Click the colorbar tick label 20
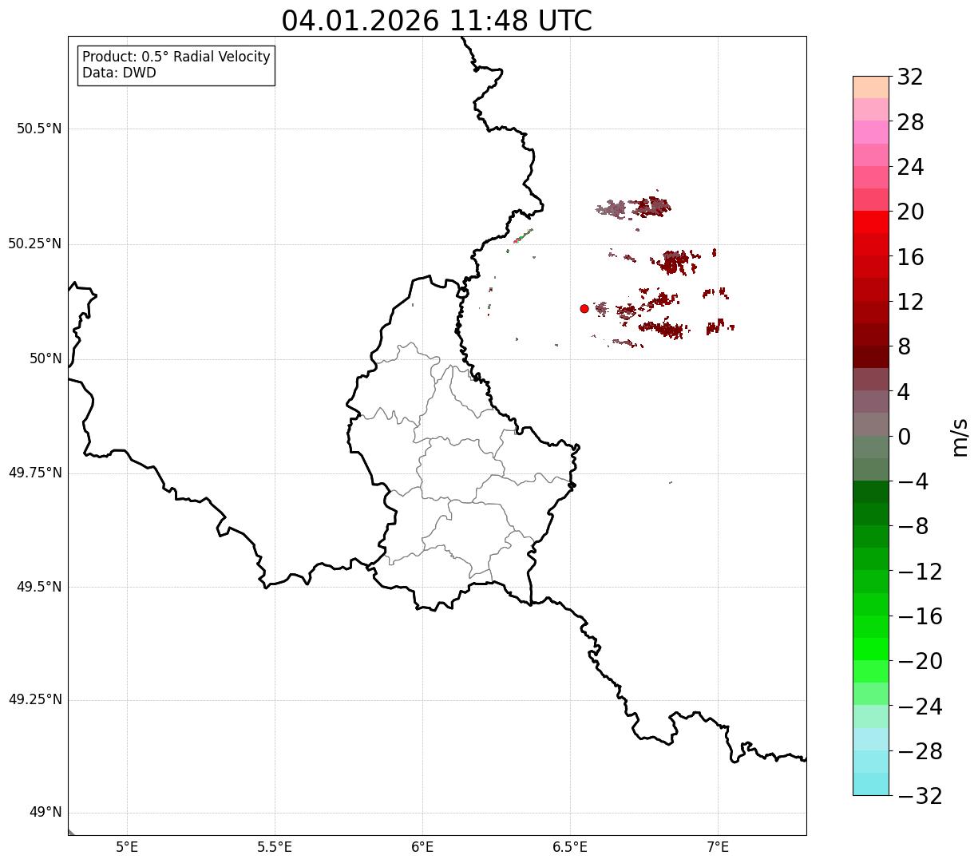This screenshot has height=863, width=978. (x=910, y=212)
